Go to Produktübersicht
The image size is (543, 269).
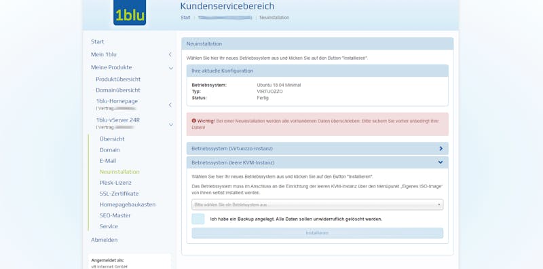click(x=118, y=79)
